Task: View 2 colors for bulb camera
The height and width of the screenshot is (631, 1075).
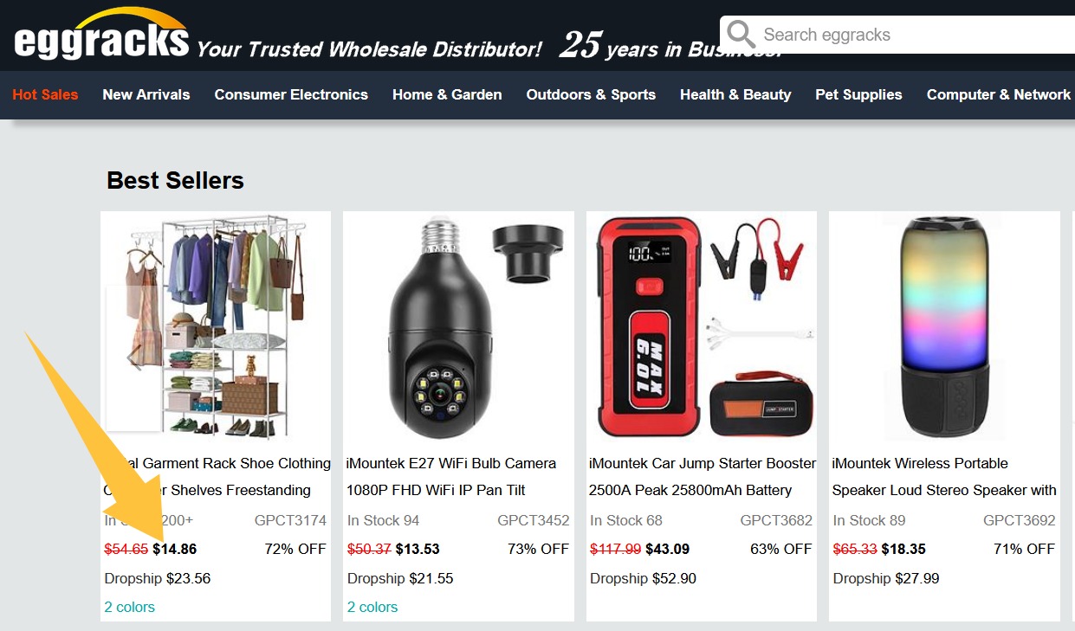Action: [x=372, y=607]
